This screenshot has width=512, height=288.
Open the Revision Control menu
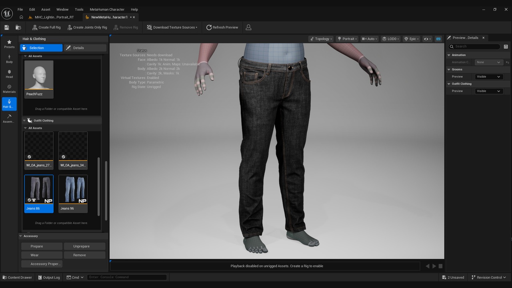tap(488, 277)
